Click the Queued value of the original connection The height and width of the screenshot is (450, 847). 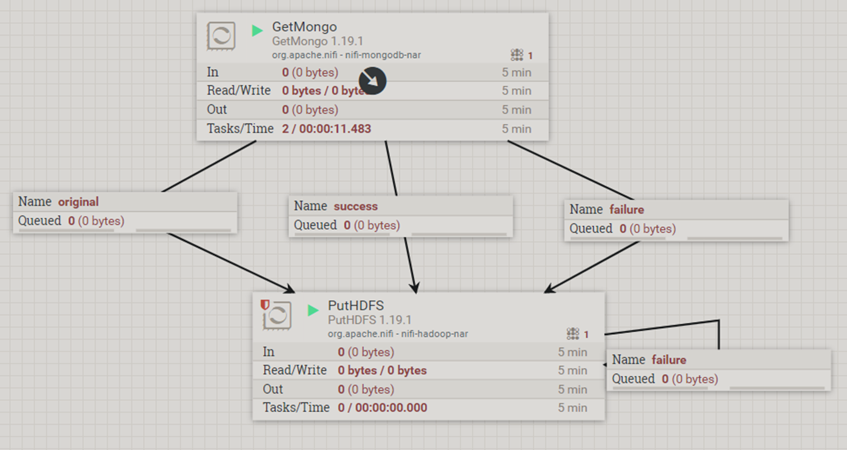(x=96, y=221)
